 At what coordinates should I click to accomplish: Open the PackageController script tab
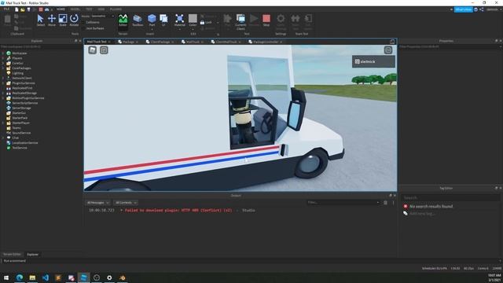click(266, 42)
